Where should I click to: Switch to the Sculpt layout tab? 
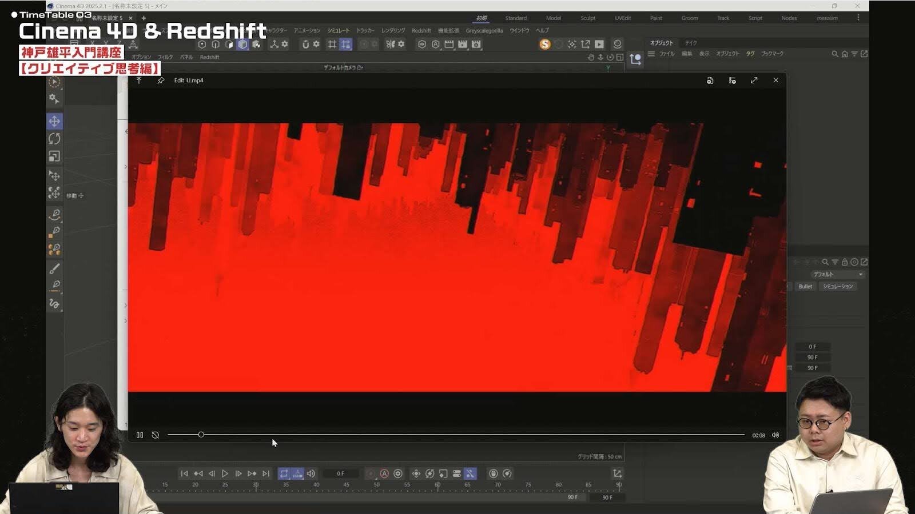[588, 18]
